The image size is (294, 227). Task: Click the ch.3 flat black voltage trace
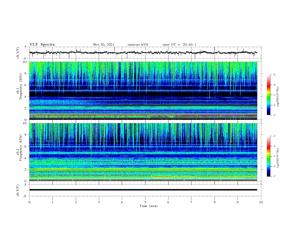coord(143,190)
